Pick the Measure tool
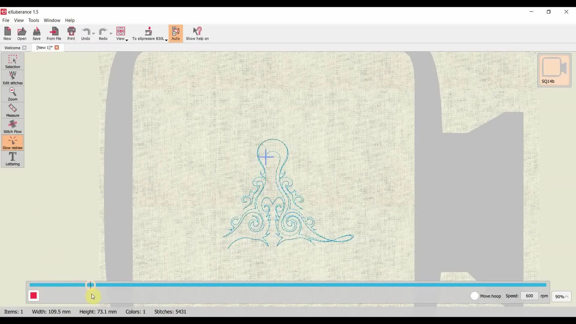 click(x=13, y=110)
